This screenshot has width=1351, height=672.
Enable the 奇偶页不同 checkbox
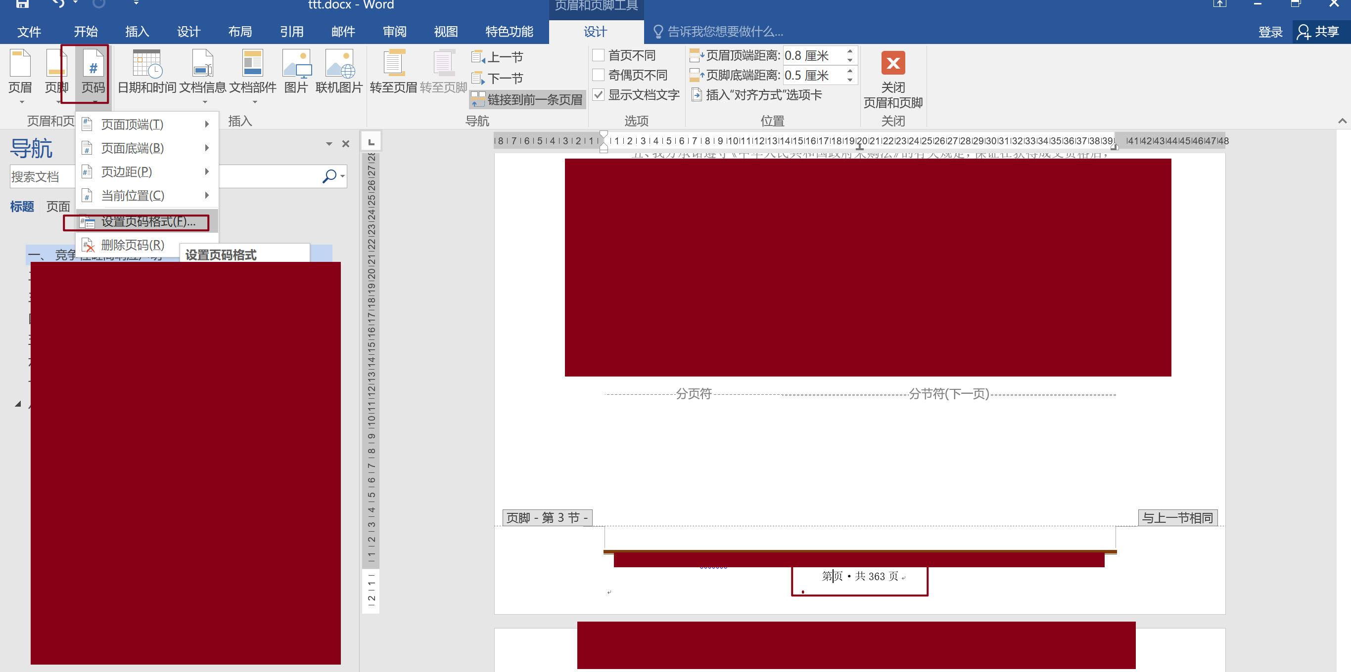599,76
